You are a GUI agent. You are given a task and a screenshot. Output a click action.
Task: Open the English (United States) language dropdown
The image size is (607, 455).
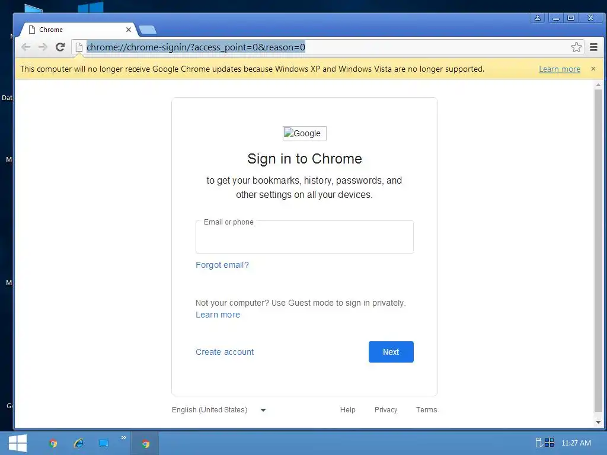pos(219,410)
